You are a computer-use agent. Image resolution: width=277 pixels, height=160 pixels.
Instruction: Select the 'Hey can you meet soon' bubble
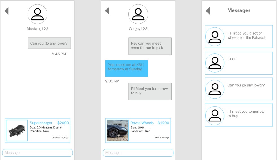[150, 46]
